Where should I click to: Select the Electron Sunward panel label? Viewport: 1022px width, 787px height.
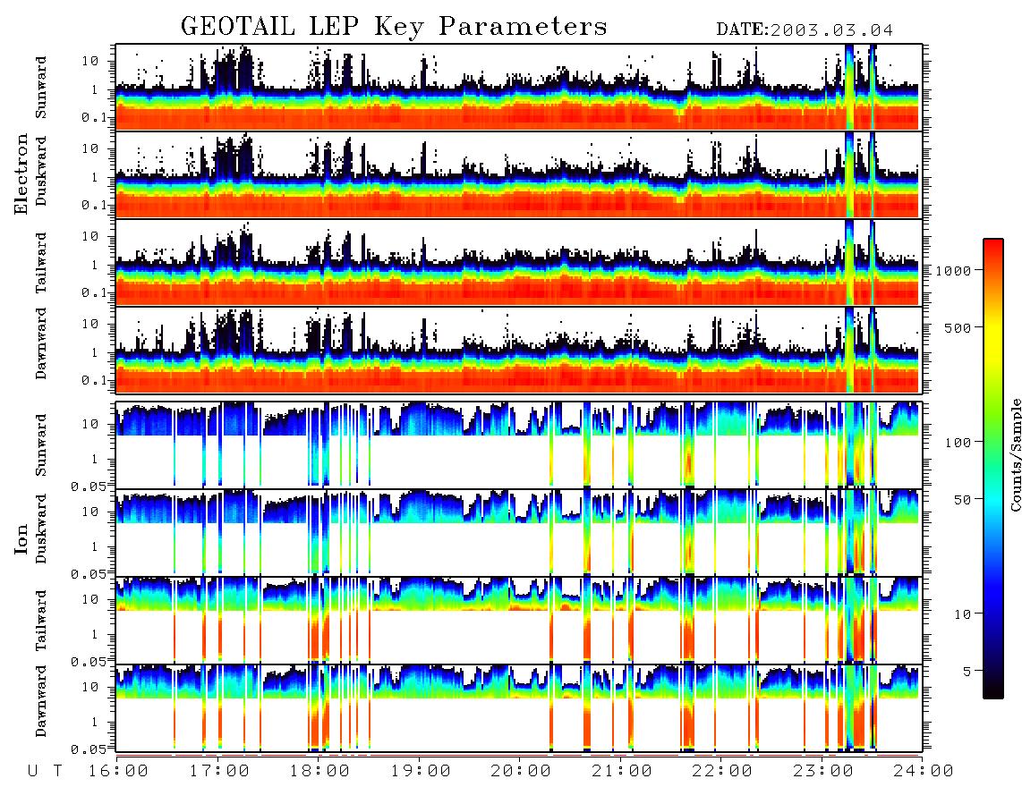41,88
